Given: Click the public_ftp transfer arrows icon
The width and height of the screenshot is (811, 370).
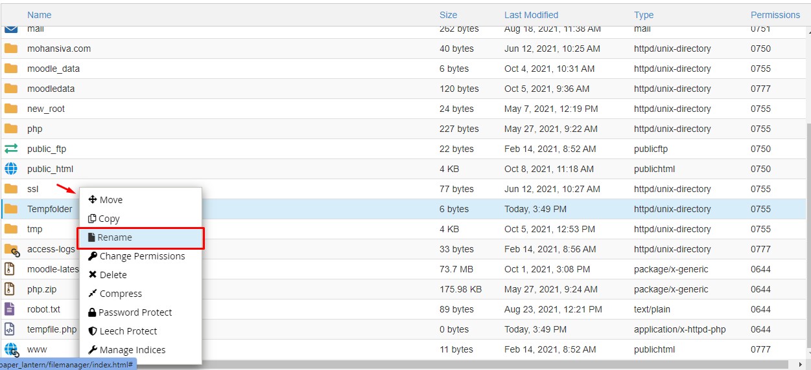Looking at the screenshot, I should coord(11,149).
